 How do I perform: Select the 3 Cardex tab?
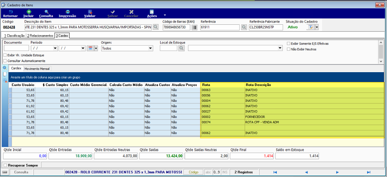pyautogui.click(x=62, y=36)
